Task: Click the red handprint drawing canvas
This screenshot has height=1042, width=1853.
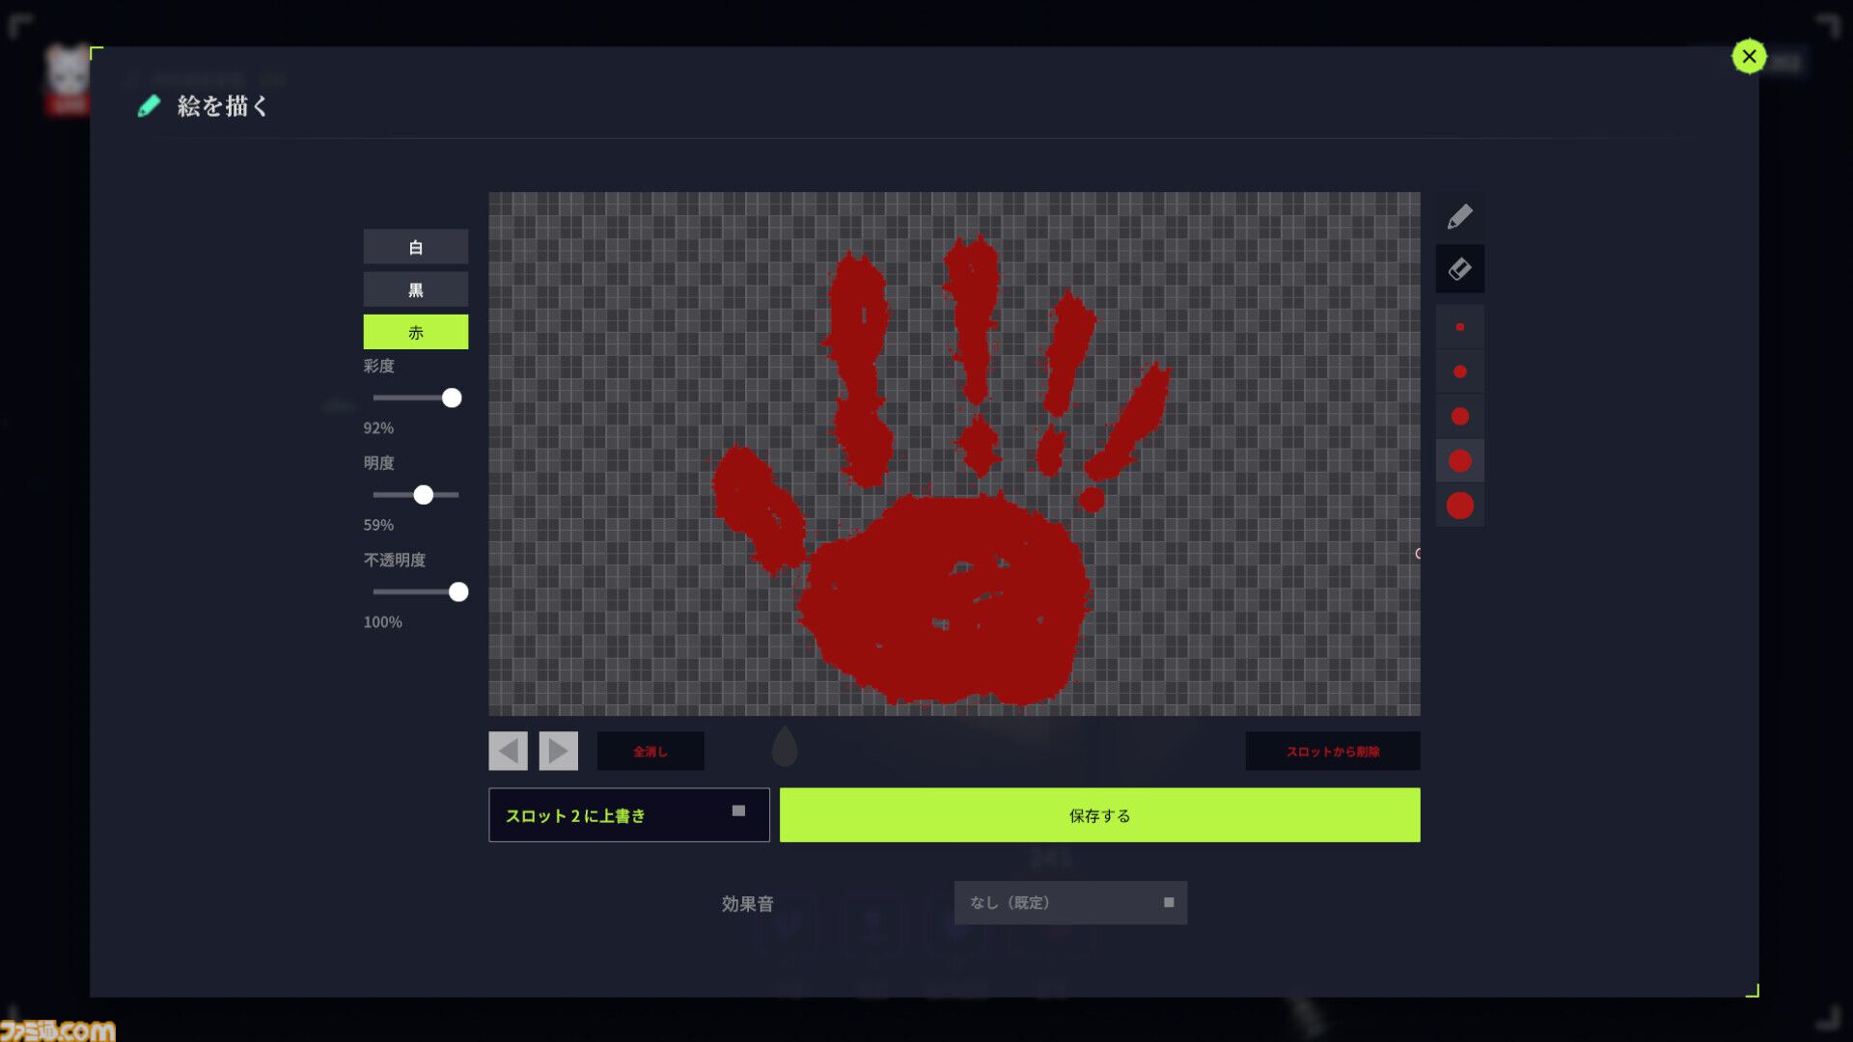Action: (954, 453)
